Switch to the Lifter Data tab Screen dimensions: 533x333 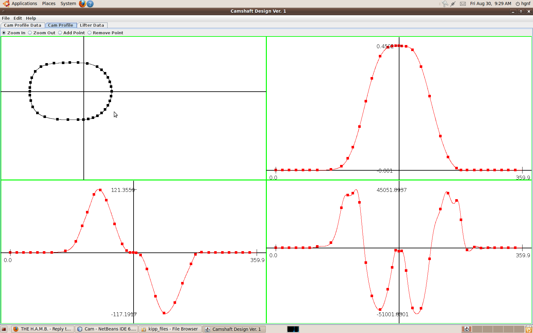pos(92,25)
